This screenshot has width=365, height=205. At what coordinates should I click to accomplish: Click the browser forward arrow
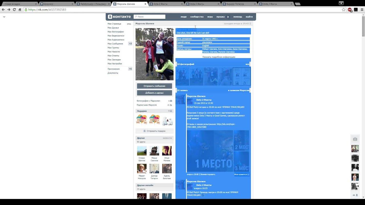click(9, 9)
